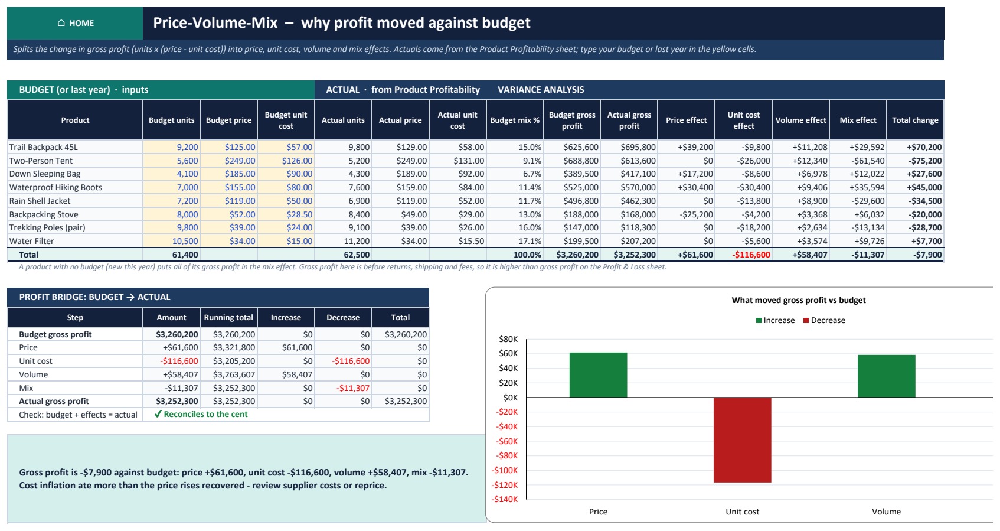Select total unit cost effect value -$116,600 in table
1000x531 pixels.
[x=743, y=255]
